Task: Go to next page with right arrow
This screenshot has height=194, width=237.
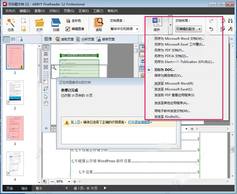Action: click(x=105, y=188)
